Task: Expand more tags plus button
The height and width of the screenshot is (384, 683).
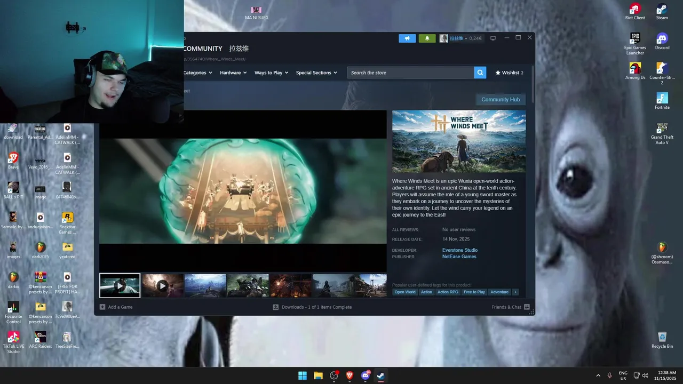Action: tap(515, 292)
